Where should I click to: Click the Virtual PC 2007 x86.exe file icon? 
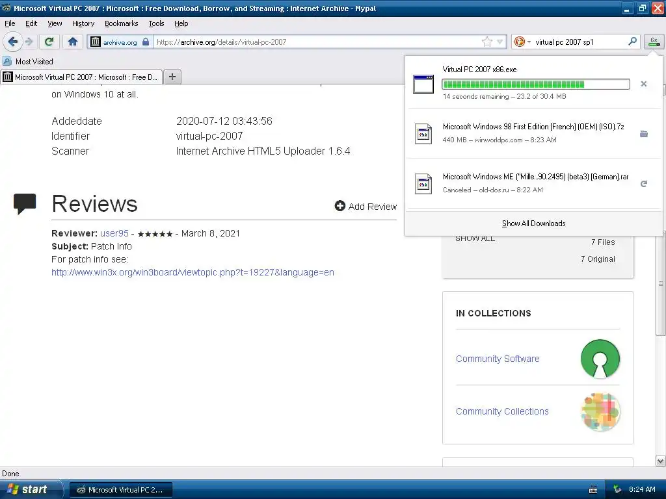tap(423, 84)
